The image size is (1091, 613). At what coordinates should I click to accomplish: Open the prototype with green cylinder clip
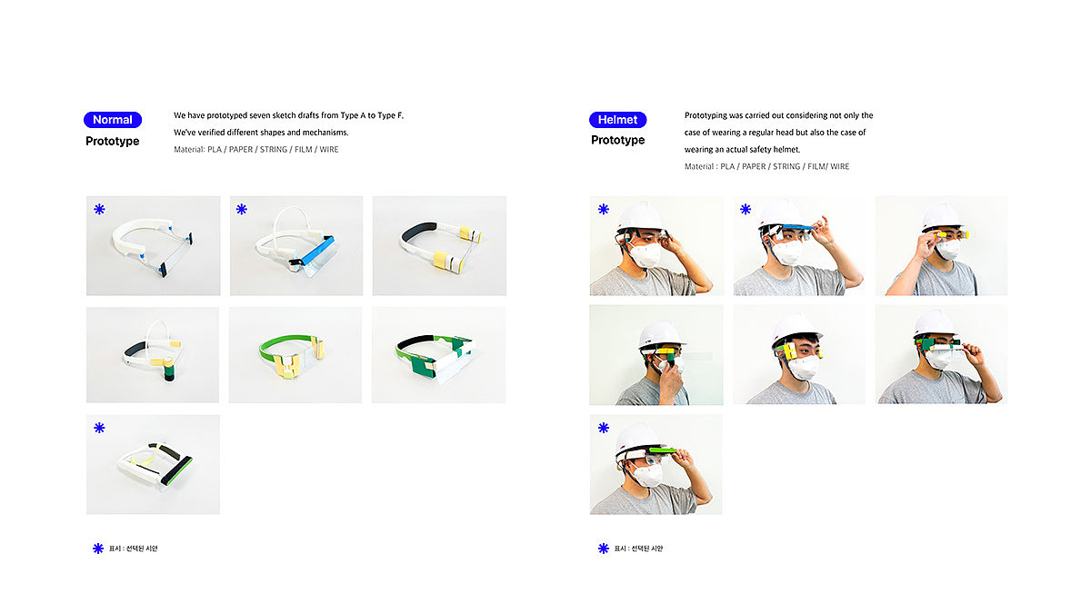click(x=153, y=355)
